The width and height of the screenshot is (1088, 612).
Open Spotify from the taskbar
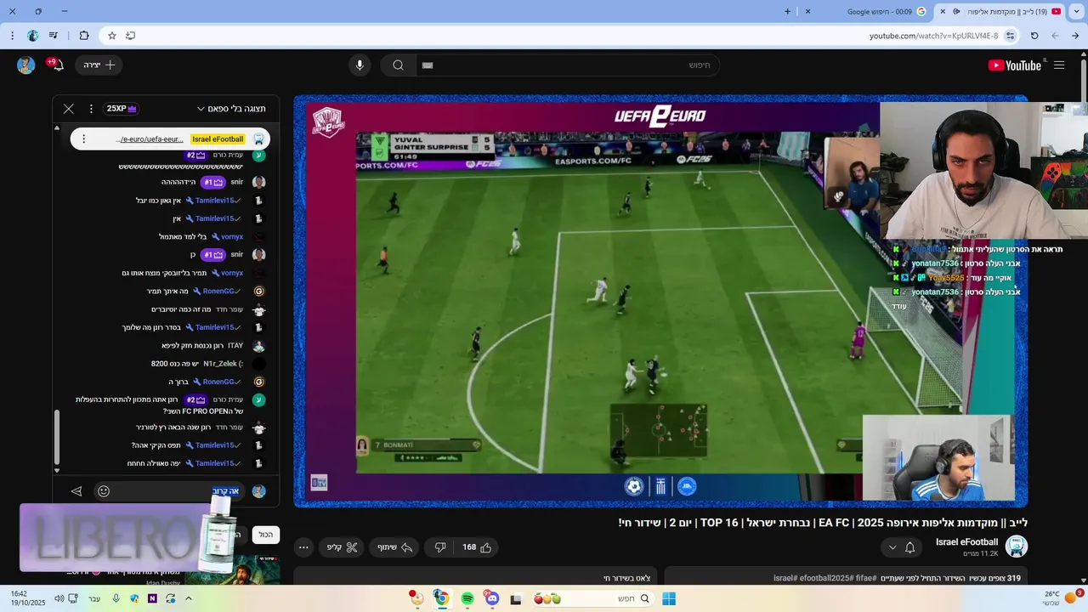[467, 598]
